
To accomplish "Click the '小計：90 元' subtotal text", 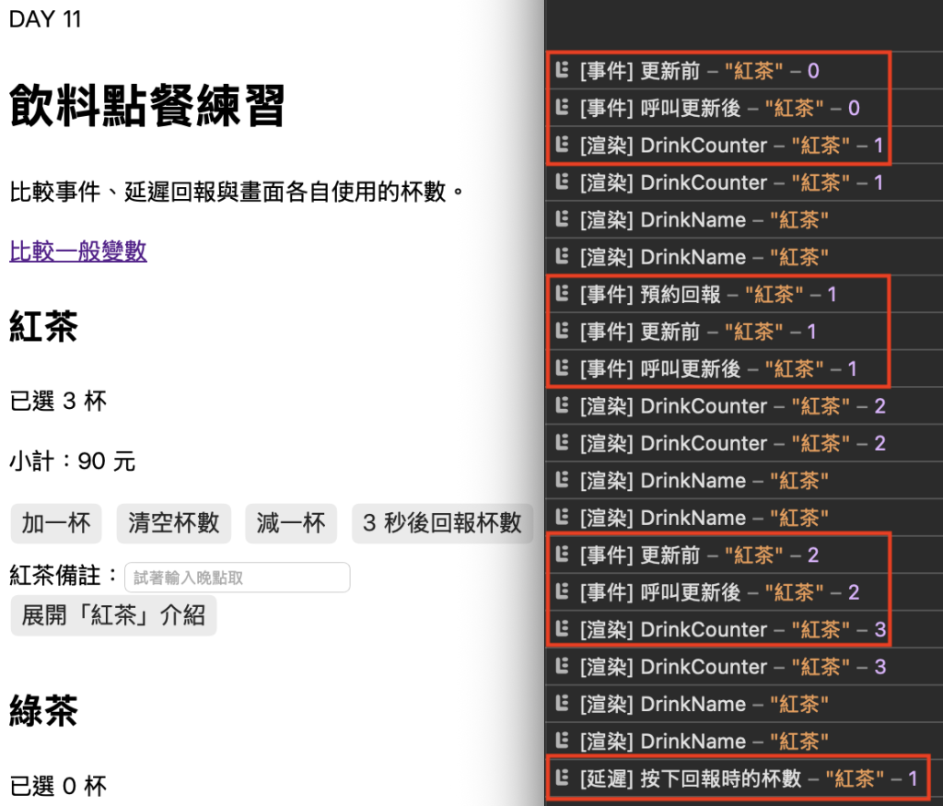I will pos(72,461).
